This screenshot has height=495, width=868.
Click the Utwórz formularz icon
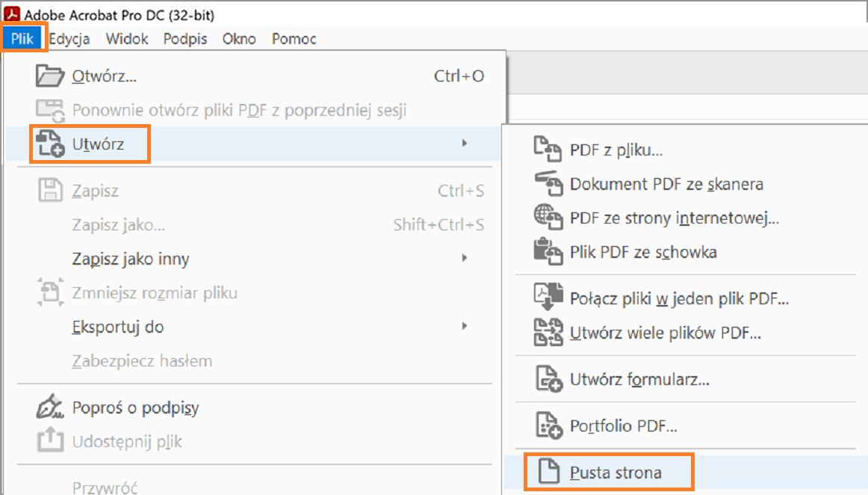tap(550, 380)
